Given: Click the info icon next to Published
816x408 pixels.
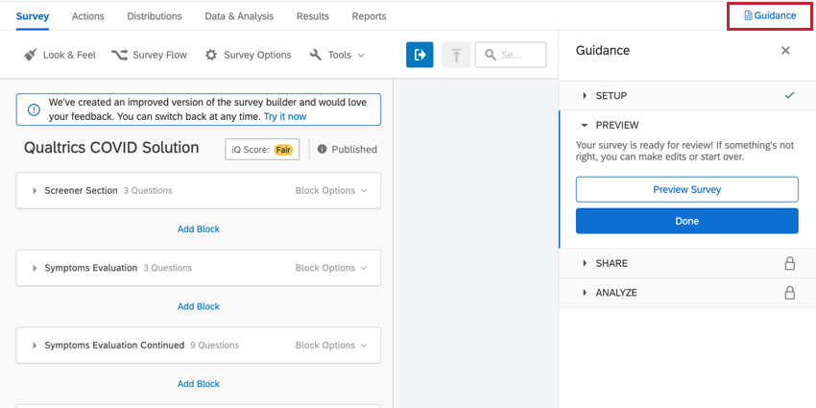Looking at the screenshot, I should (323, 149).
